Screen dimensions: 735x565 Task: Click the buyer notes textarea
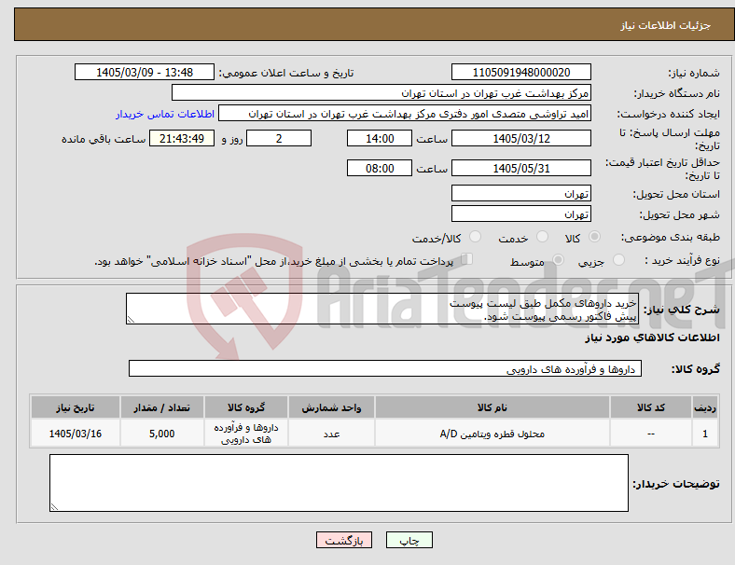pos(339,483)
